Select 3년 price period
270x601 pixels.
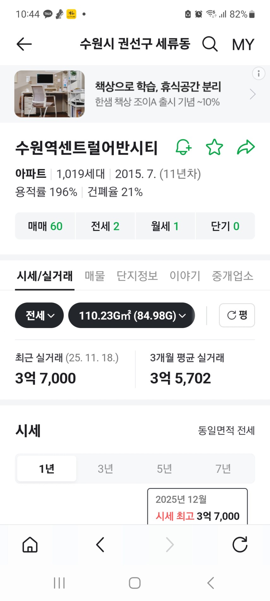pos(105,468)
